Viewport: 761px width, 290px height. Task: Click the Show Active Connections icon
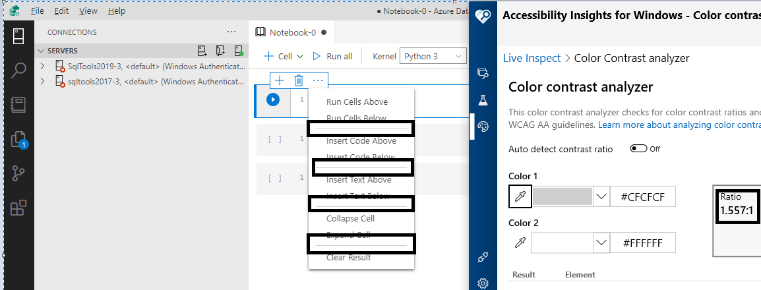click(x=238, y=51)
